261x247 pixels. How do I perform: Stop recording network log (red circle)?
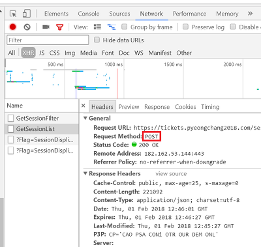[13, 27]
